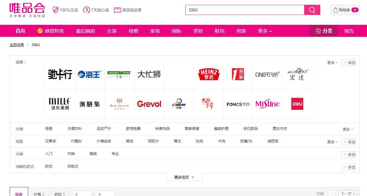This screenshot has width=367, height=196.
Task: Switch to the 美妆 navigation item
Action: 198,31
